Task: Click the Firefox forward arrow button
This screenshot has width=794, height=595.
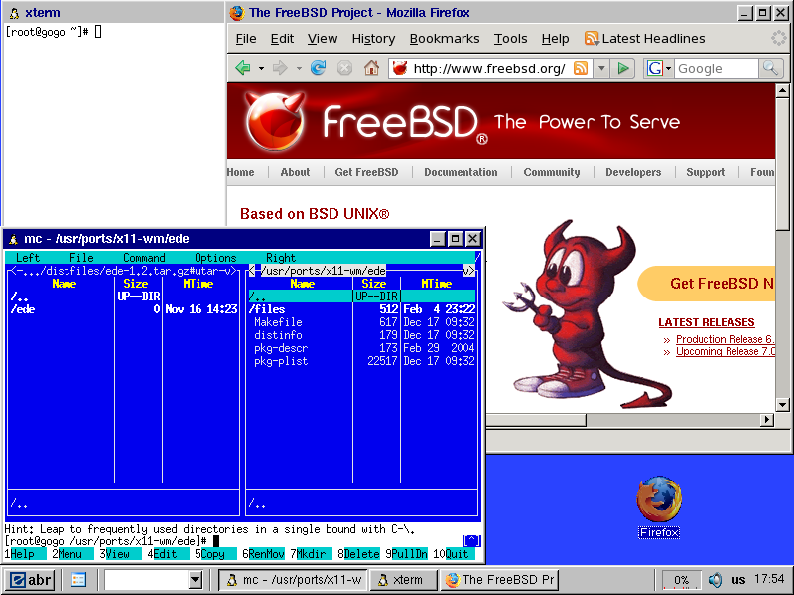Action: (280, 67)
